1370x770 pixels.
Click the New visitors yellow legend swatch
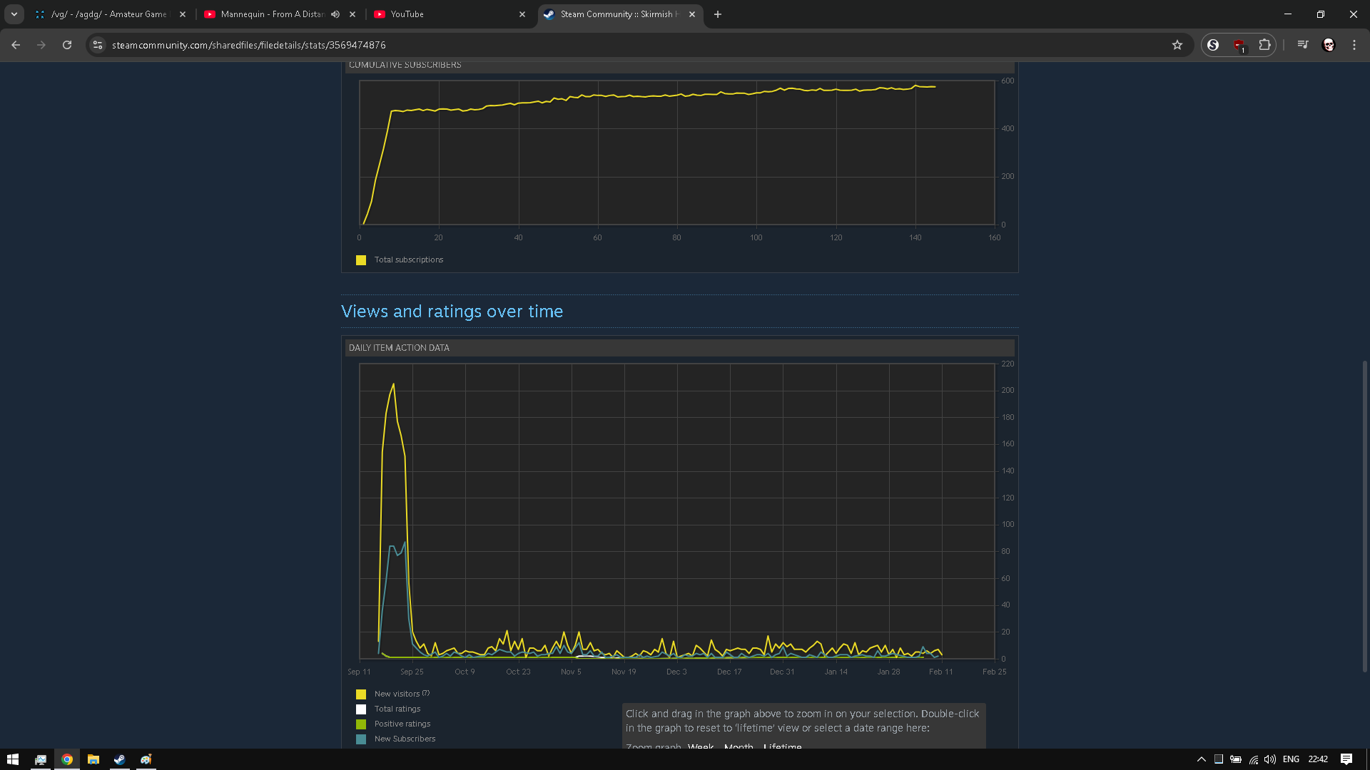(x=361, y=694)
